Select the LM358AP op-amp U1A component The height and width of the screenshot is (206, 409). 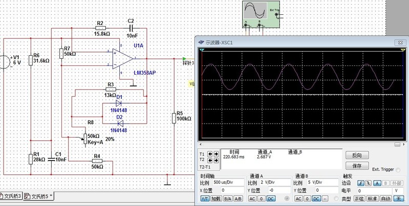pos(121,59)
